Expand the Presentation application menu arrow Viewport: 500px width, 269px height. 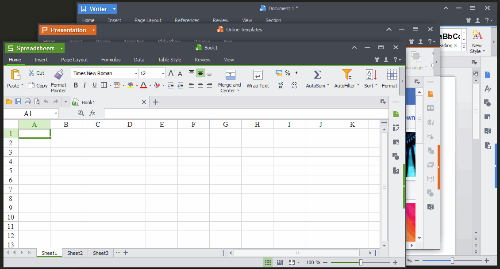pyautogui.click(x=93, y=30)
